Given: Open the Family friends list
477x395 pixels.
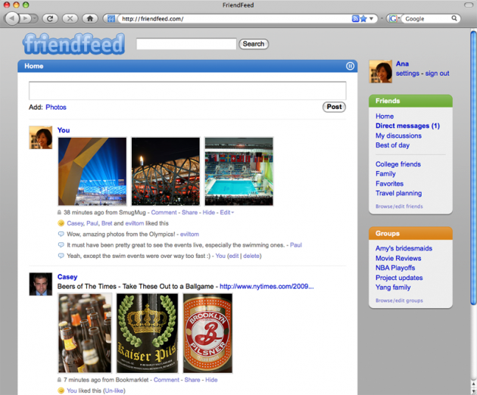Looking at the screenshot, I should click(x=385, y=174).
